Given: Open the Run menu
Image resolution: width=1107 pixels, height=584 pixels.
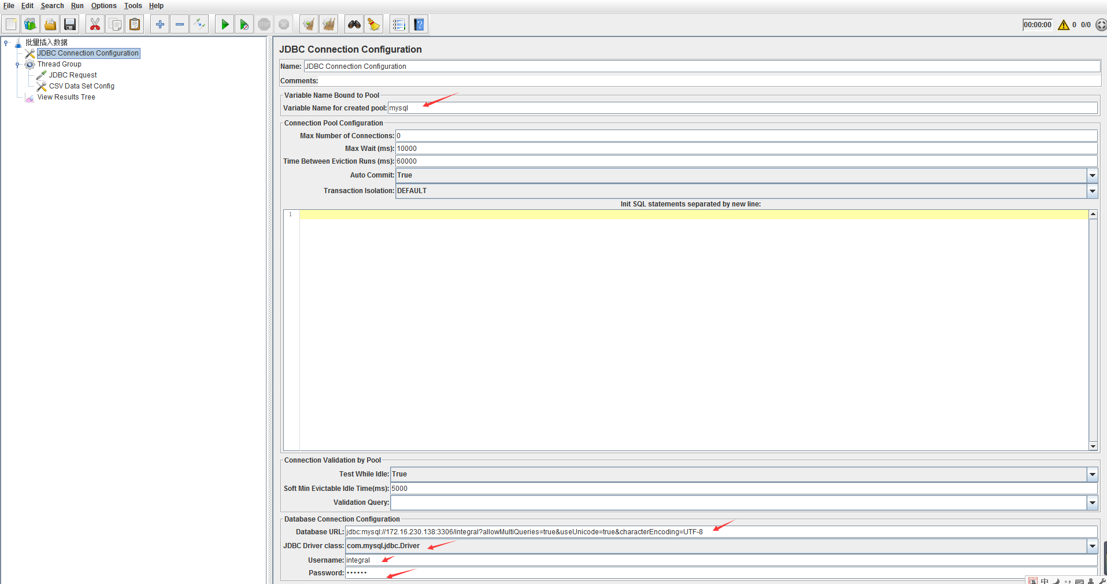Looking at the screenshot, I should (x=77, y=6).
